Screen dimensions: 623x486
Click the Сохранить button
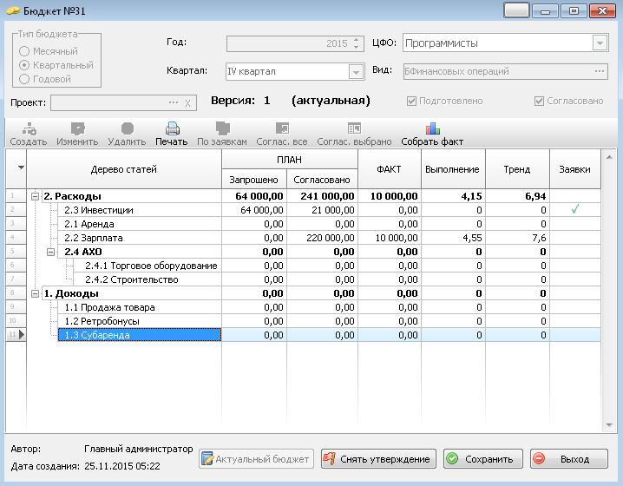(483, 459)
